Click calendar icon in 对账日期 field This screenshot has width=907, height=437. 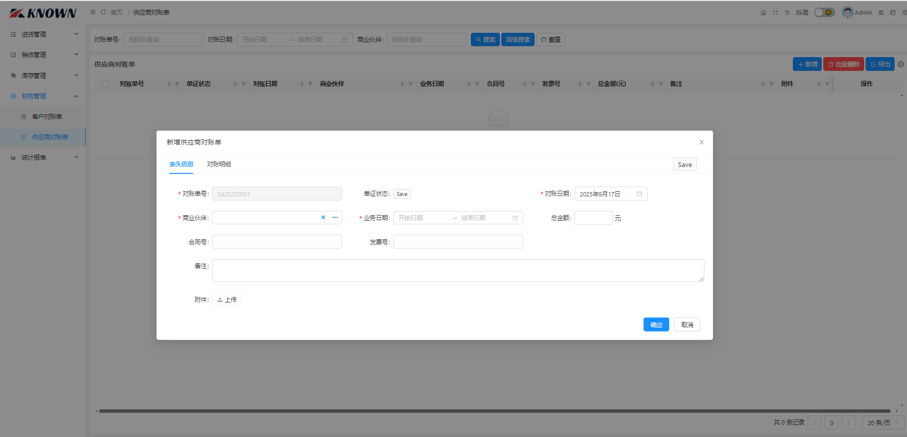(639, 194)
